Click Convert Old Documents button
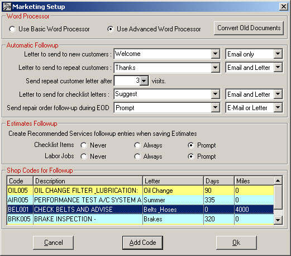This screenshot has width=291, height=256. click(249, 28)
